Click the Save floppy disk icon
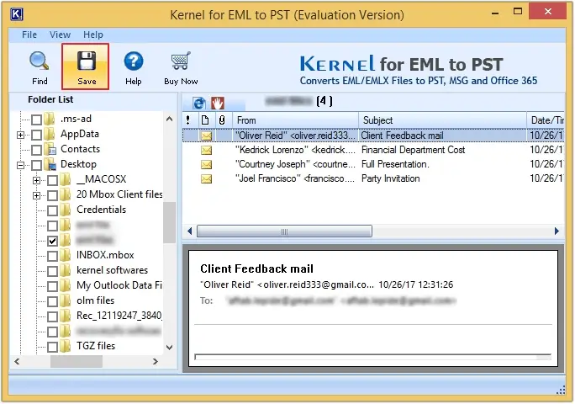Viewport: 575px width, 404px height. coord(87,61)
